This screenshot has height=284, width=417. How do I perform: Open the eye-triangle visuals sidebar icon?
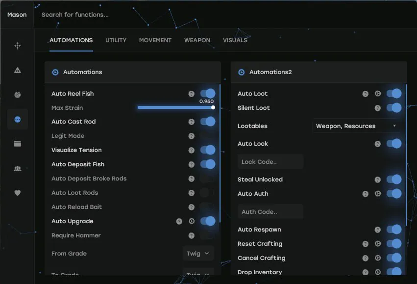[18, 70]
